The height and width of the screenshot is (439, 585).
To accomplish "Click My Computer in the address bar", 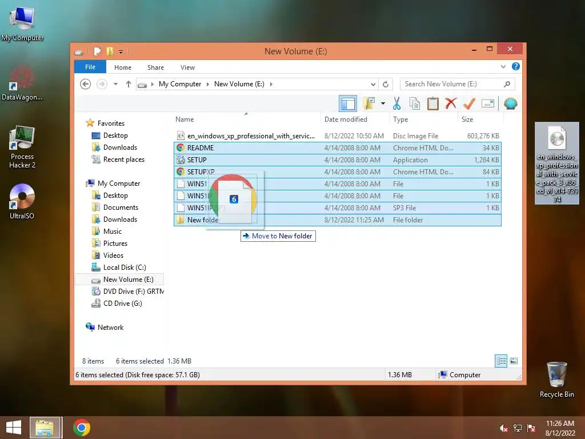I will (180, 84).
